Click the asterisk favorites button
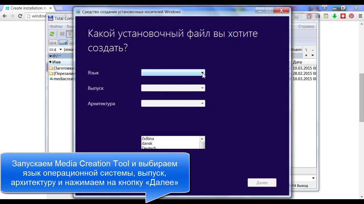This screenshot has width=364, height=204. [x=306, y=56]
